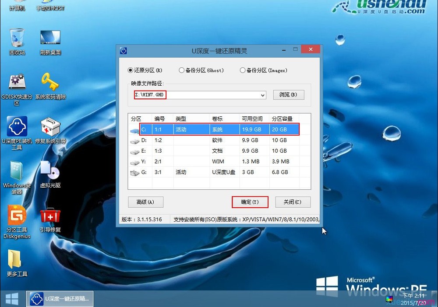Select the D: 软件 partition row

point(197,140)
